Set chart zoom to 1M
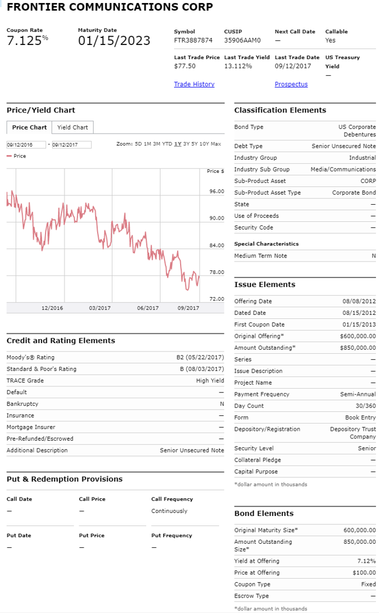The image size is (379, 613). pyautogui.click(x=147, y=144)
